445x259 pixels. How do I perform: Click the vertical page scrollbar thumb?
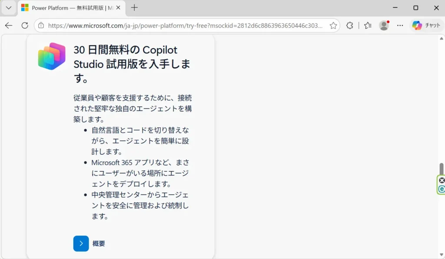coord(442,169)
